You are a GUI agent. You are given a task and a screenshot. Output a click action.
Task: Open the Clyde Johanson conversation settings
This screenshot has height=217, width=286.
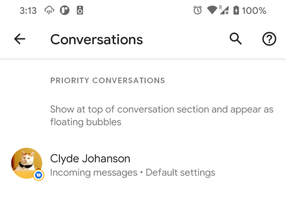coord(90,159)
